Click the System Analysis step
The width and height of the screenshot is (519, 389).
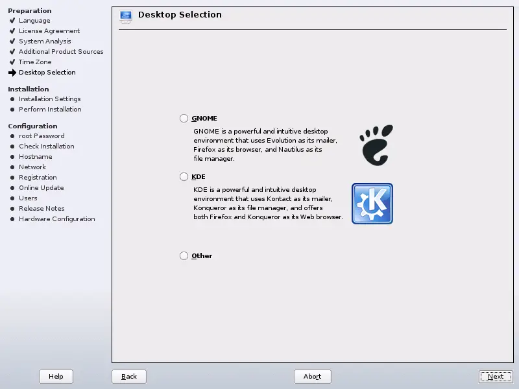pos(45,41)
